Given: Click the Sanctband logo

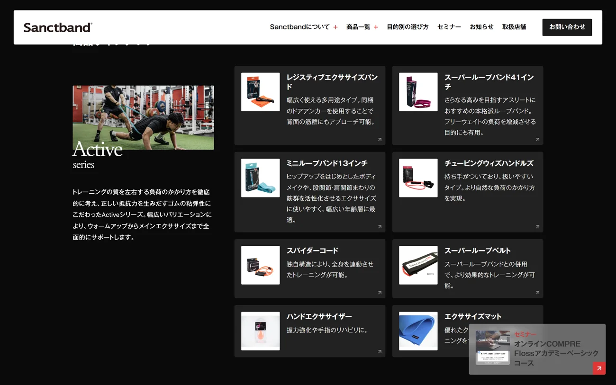Looking at the screenshot, I should coord(58,27).
